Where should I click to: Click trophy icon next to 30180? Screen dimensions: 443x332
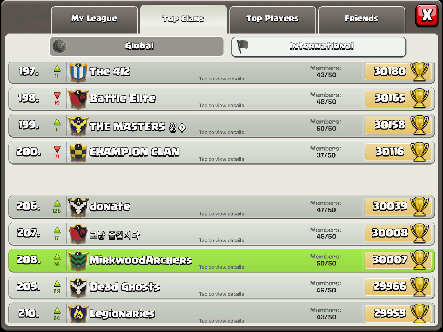tap(419, 71)
